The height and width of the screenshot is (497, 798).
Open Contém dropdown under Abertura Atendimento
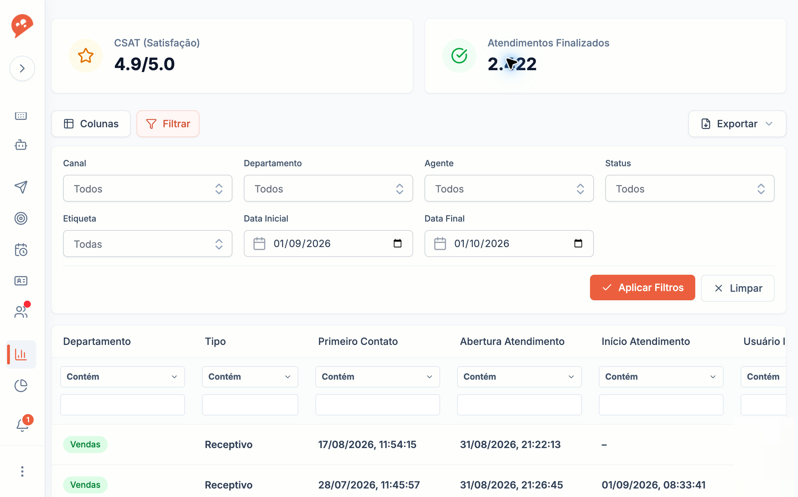519,377
